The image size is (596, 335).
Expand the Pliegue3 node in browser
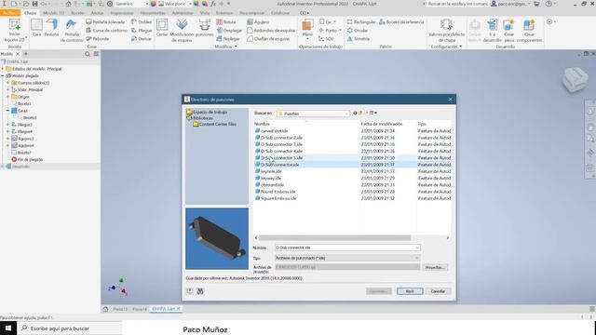(x=8, y=125)
